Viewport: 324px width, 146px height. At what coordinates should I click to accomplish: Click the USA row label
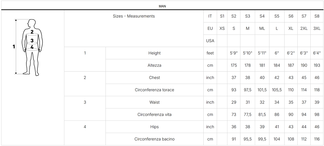pos(210,41)
